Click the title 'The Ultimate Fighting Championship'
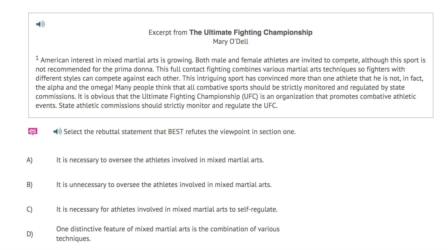The height and width of the screenshot is (251, 448). tap(251, 33)
